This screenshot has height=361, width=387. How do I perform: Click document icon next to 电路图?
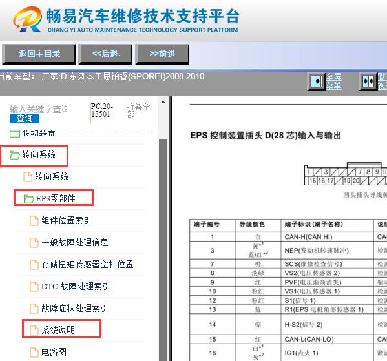click(x=34, y=353)
